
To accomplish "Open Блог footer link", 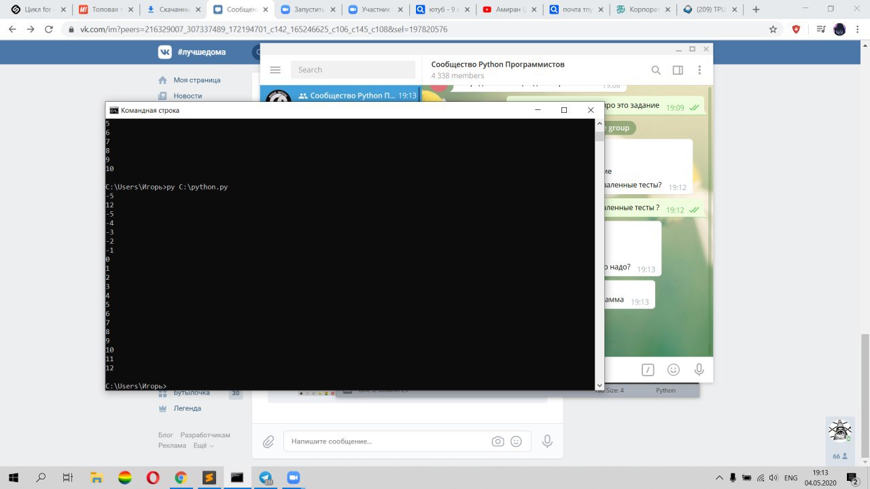I will [166, 435].
